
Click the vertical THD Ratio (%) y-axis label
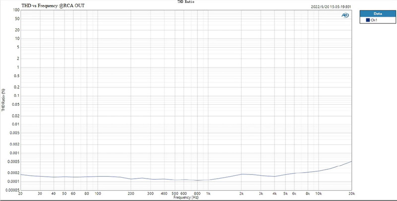point(3,100)
